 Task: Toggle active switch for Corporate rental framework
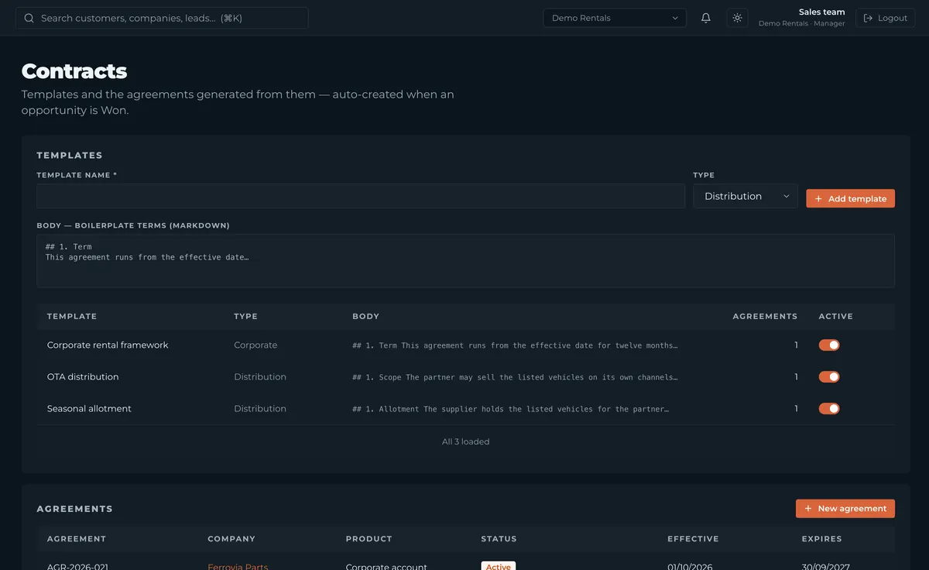(829, 345)
